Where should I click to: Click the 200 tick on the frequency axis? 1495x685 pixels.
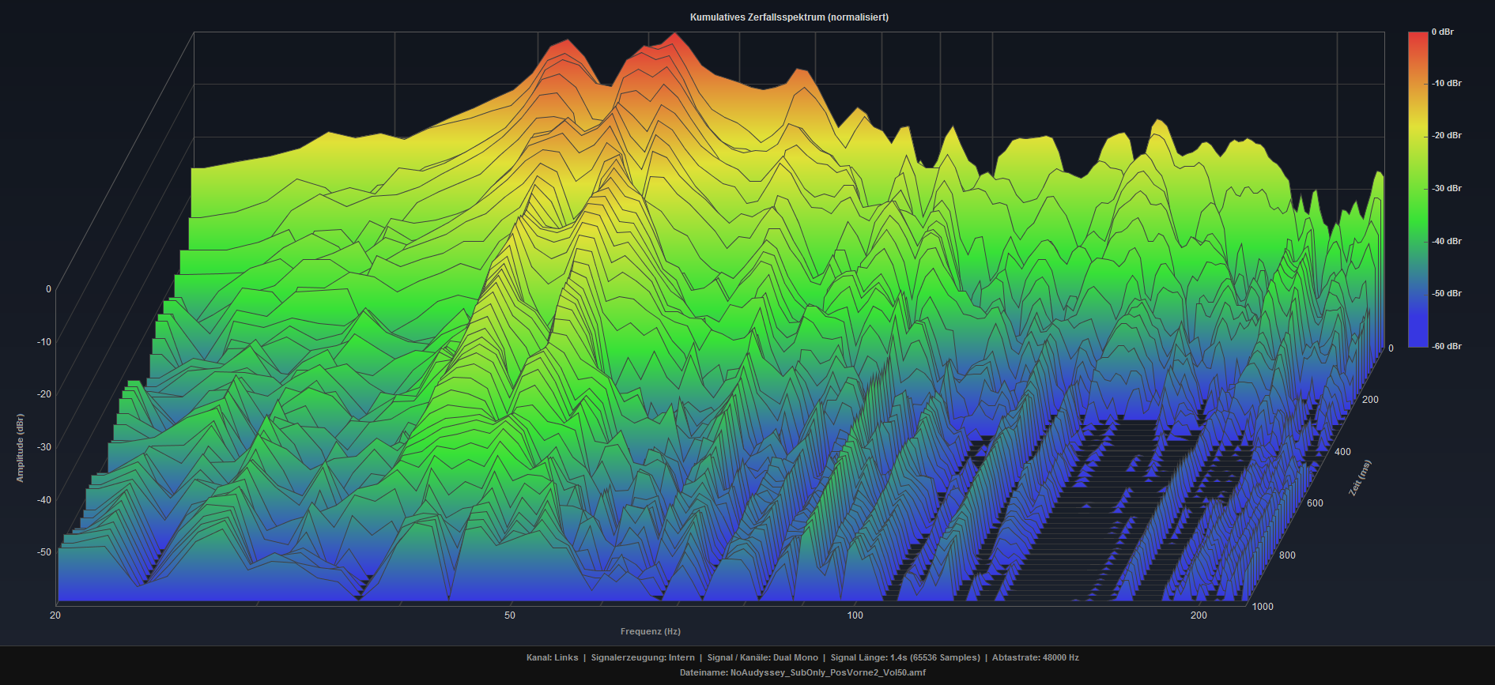click(x=1199, y=615)
